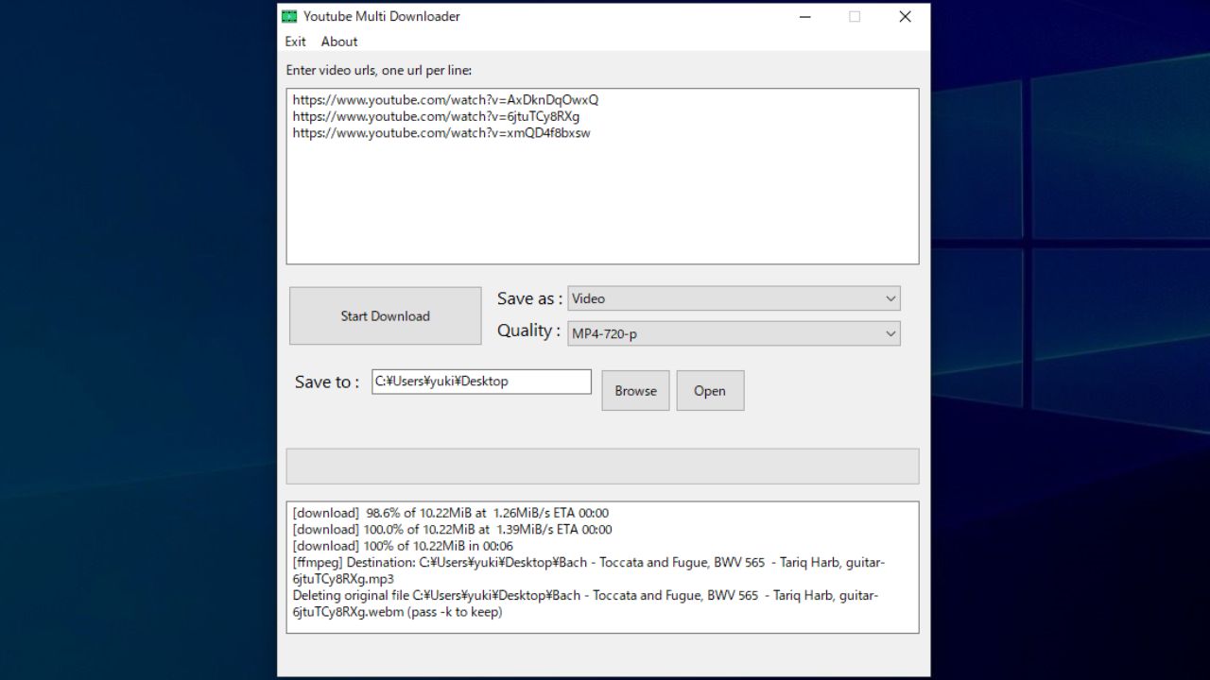Image resolution: width=1210 pixels, height=680 pixels.
Task: Click Start Download button
Action: [385, 315]
